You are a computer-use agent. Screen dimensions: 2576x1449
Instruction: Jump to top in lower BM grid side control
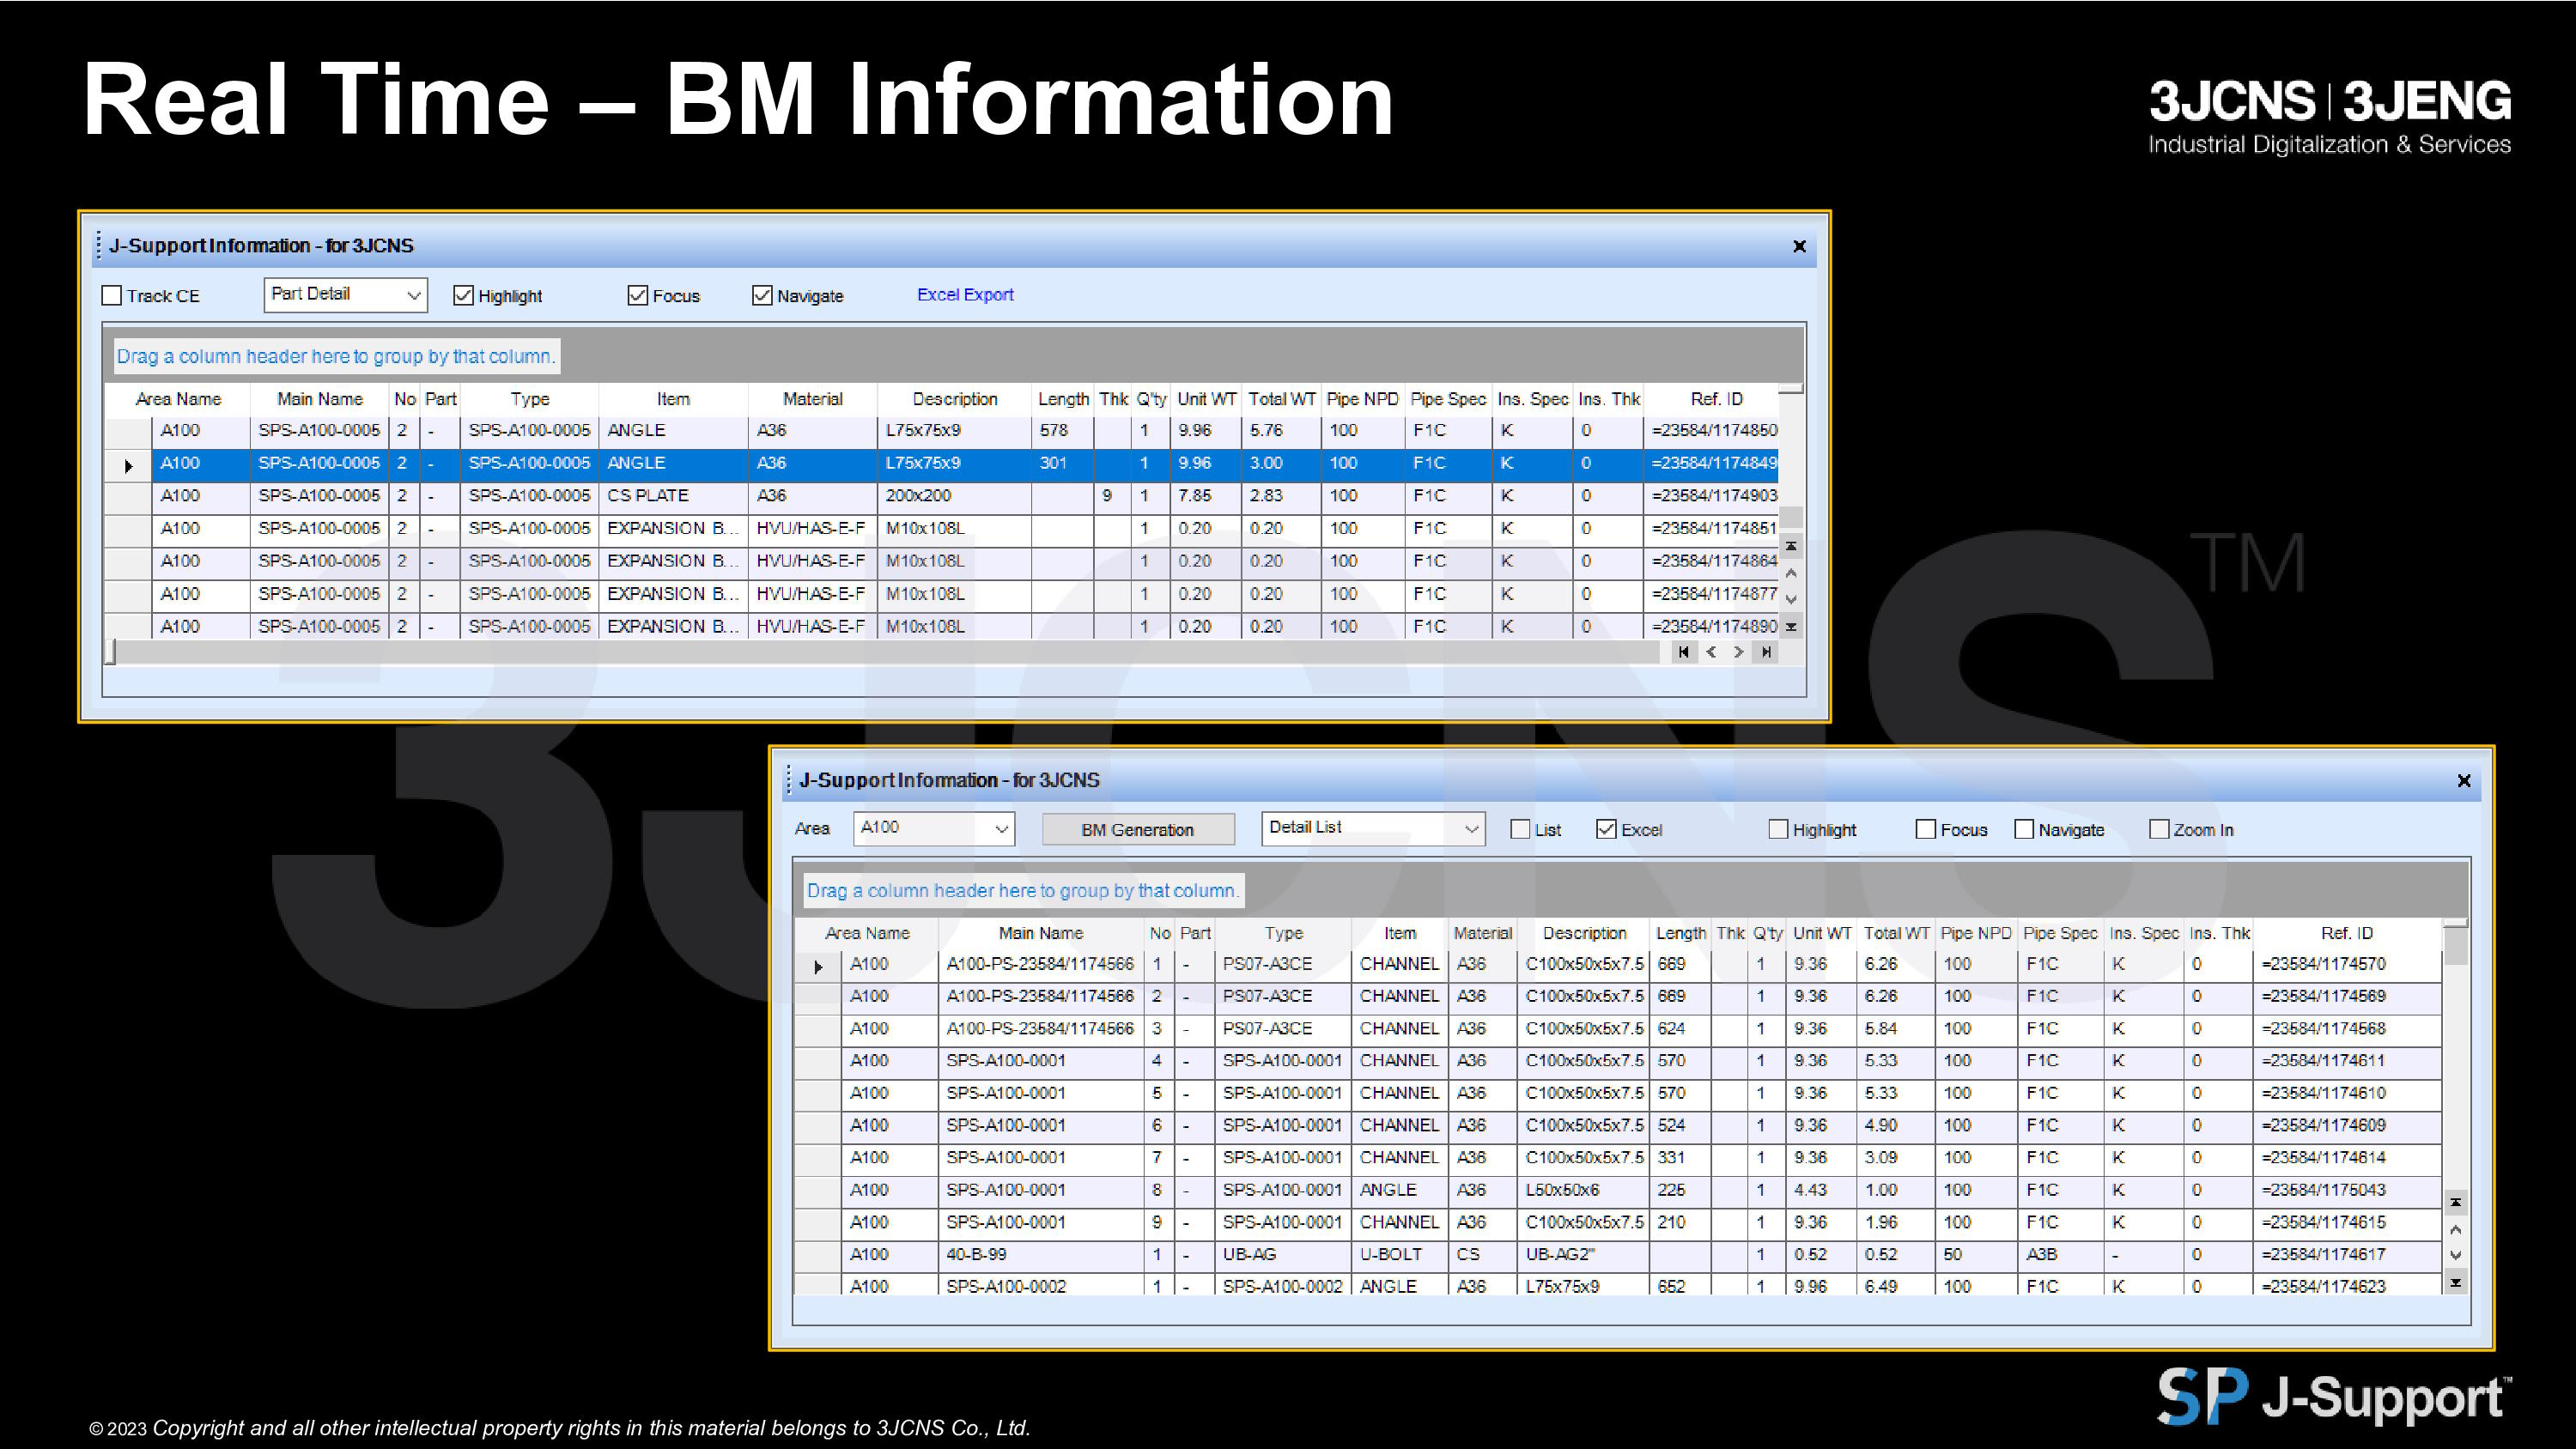click(2455, 1202)
